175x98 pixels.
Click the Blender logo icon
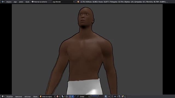tap(78, 2)
